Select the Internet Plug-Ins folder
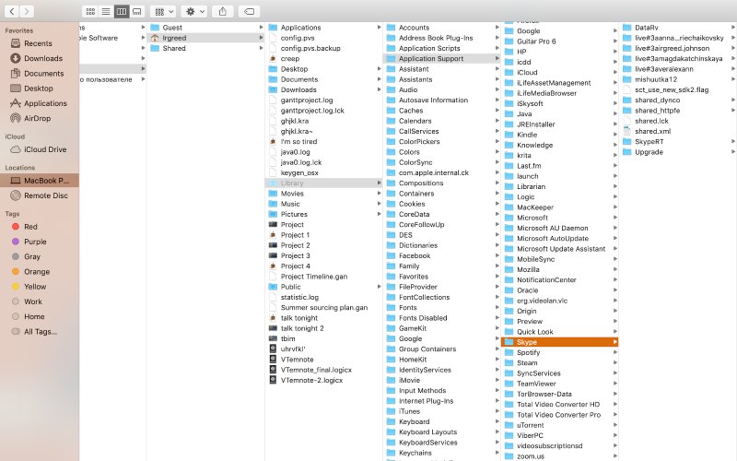 coord(426,401)
